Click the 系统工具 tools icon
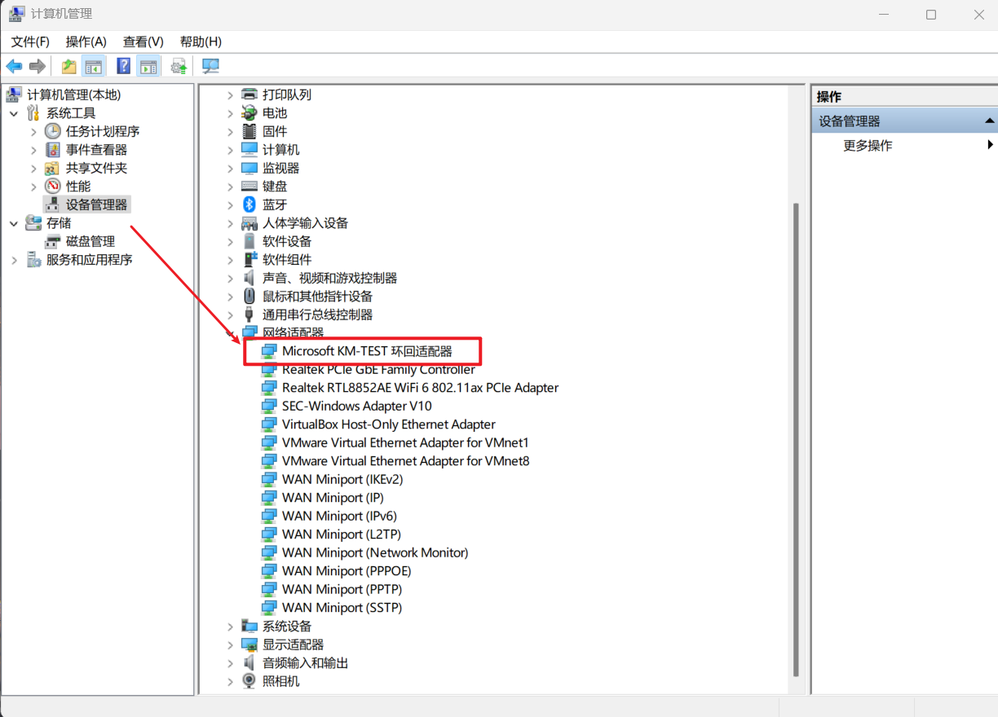998x717 pixels. coord(33,113)
